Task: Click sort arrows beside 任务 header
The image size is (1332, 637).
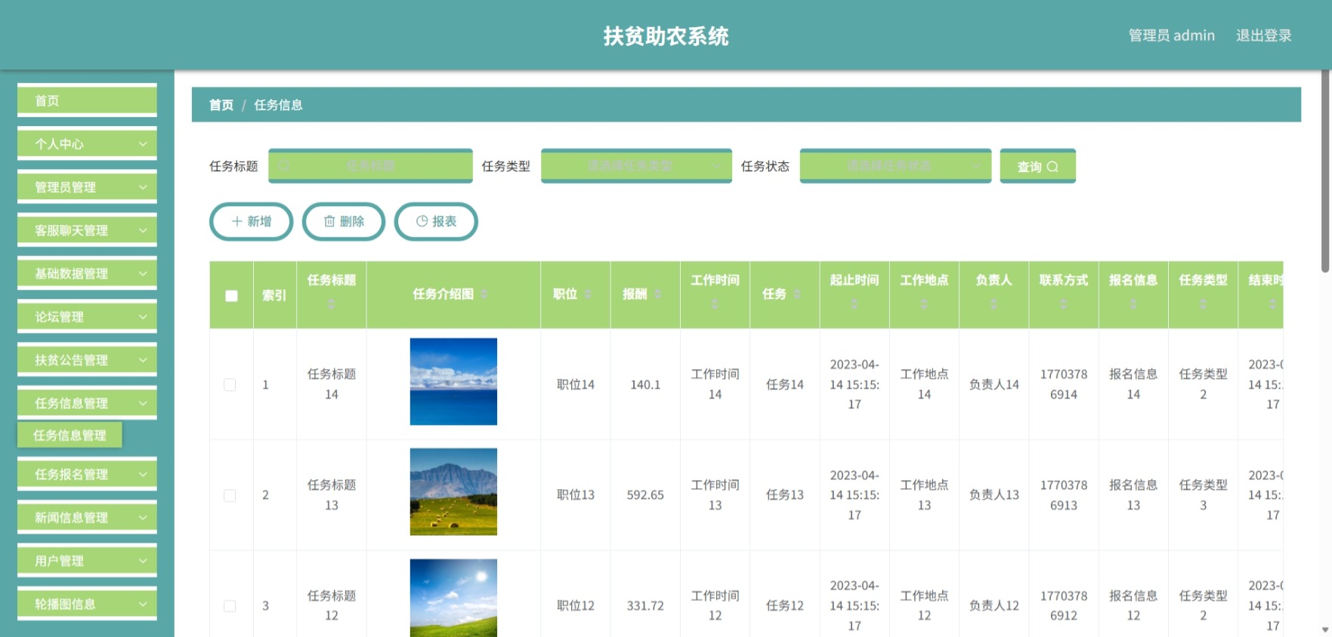Action: pos(796,294)
